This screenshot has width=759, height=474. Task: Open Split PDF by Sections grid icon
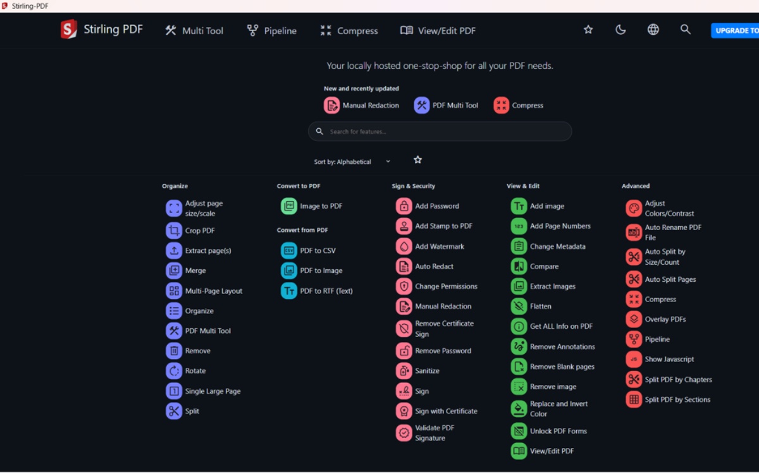click(x=634, y=399)
